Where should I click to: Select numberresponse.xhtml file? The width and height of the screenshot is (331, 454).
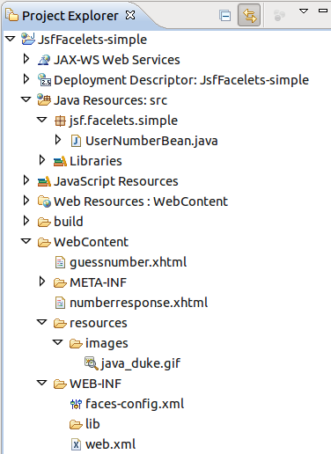point(139,303)
